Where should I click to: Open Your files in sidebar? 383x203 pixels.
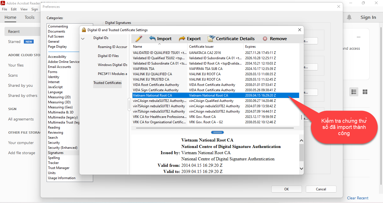click(x=16, y=65)
